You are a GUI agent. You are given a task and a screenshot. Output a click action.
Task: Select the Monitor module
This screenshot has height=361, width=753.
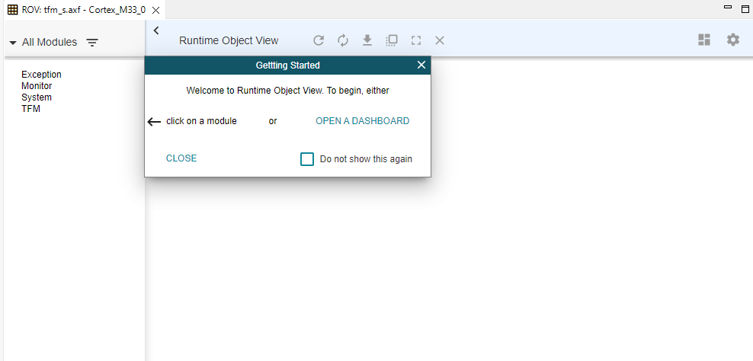click(x=37, y=86)
